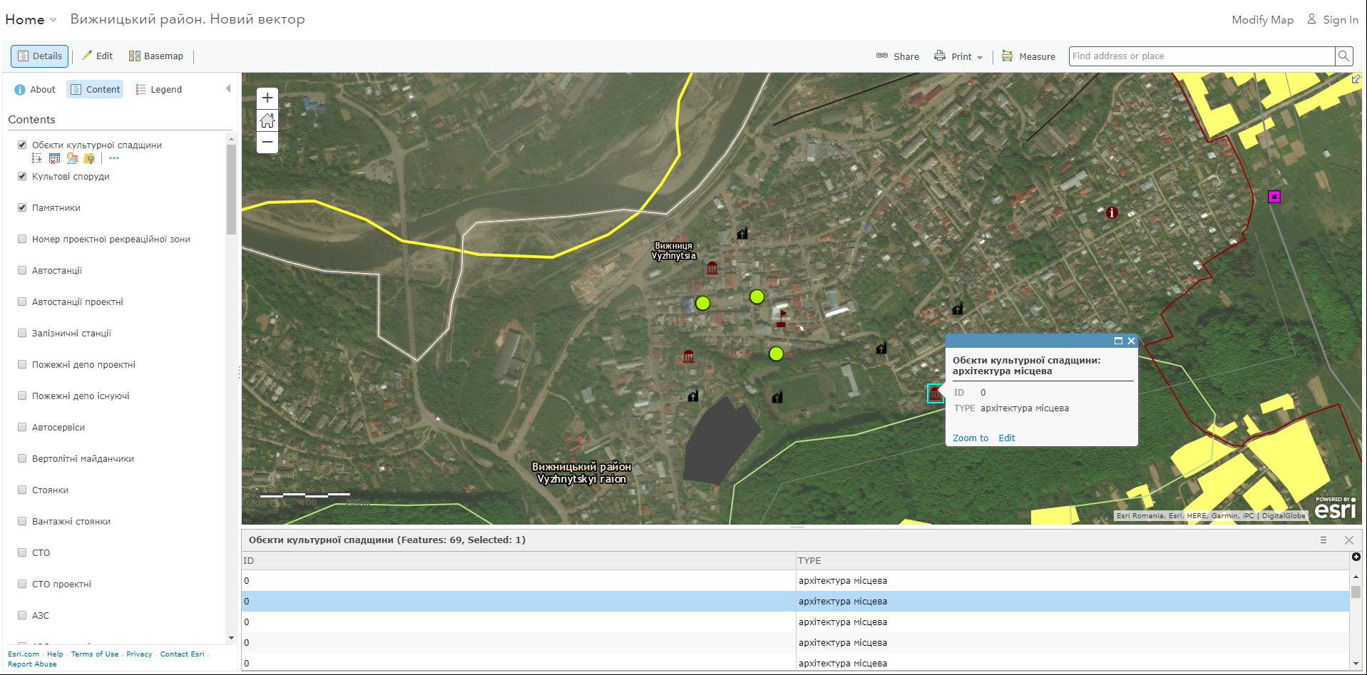Show legend for the cultural heritage layer
Image resolution: width=1367 pixels, height=675 pixels.
[x=36, y=158]
